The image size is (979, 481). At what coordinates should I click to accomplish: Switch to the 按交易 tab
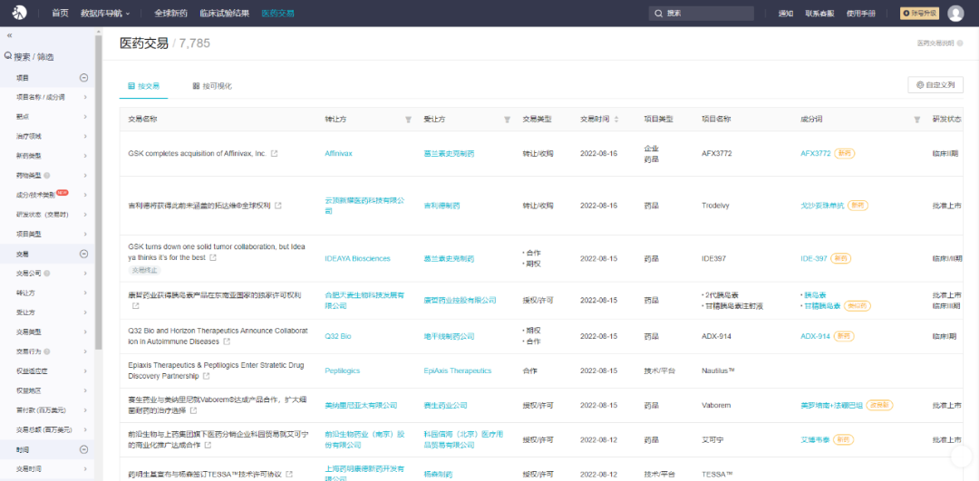click(143, 86)
